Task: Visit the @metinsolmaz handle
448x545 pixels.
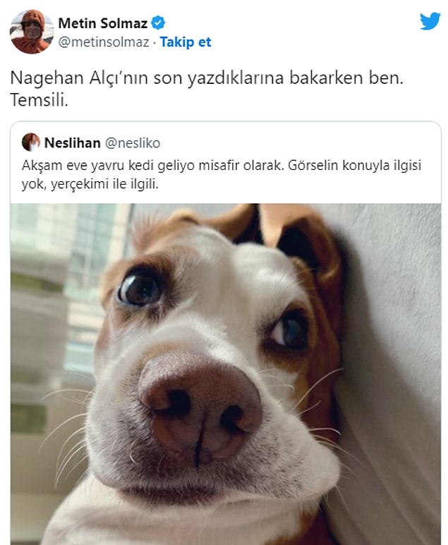Action: pyautogui.click(x=104, y=42)
